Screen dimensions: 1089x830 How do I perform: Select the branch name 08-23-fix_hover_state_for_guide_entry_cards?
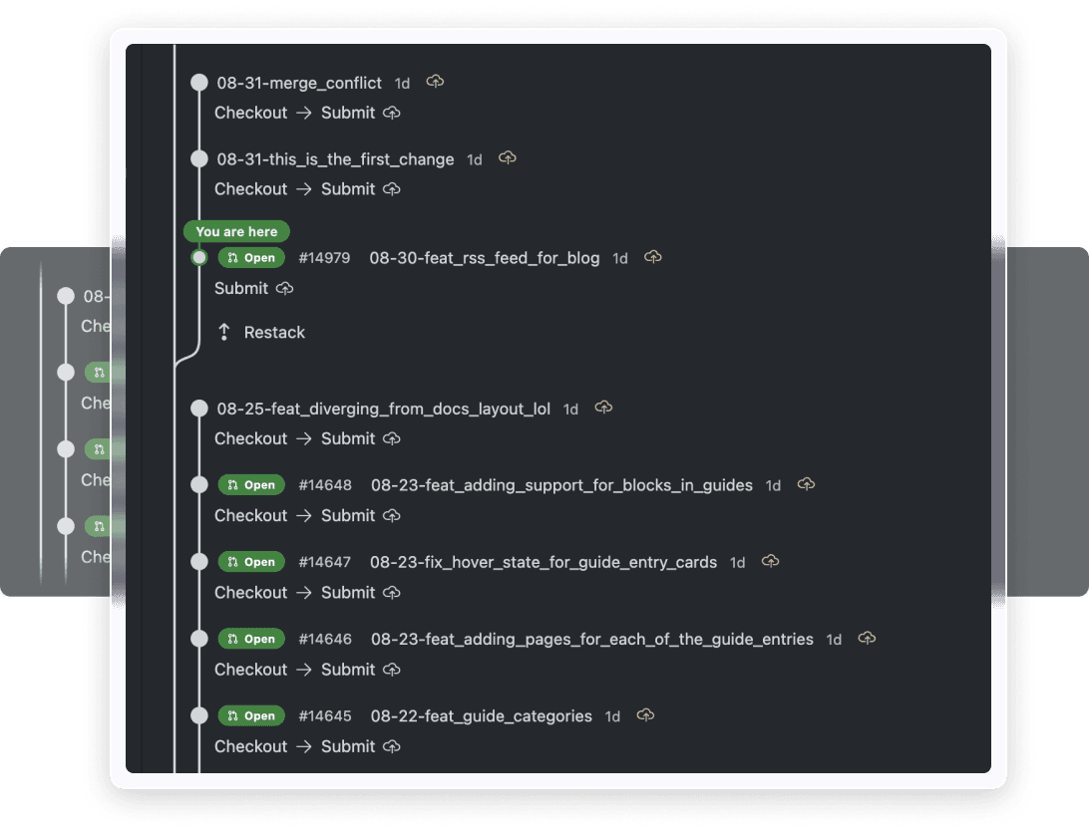pos(544,561)
